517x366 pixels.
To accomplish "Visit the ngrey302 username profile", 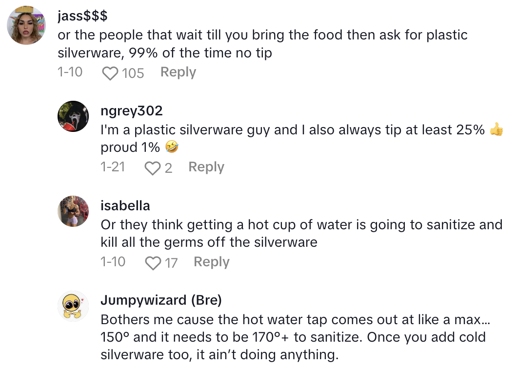I will point(131,110).
